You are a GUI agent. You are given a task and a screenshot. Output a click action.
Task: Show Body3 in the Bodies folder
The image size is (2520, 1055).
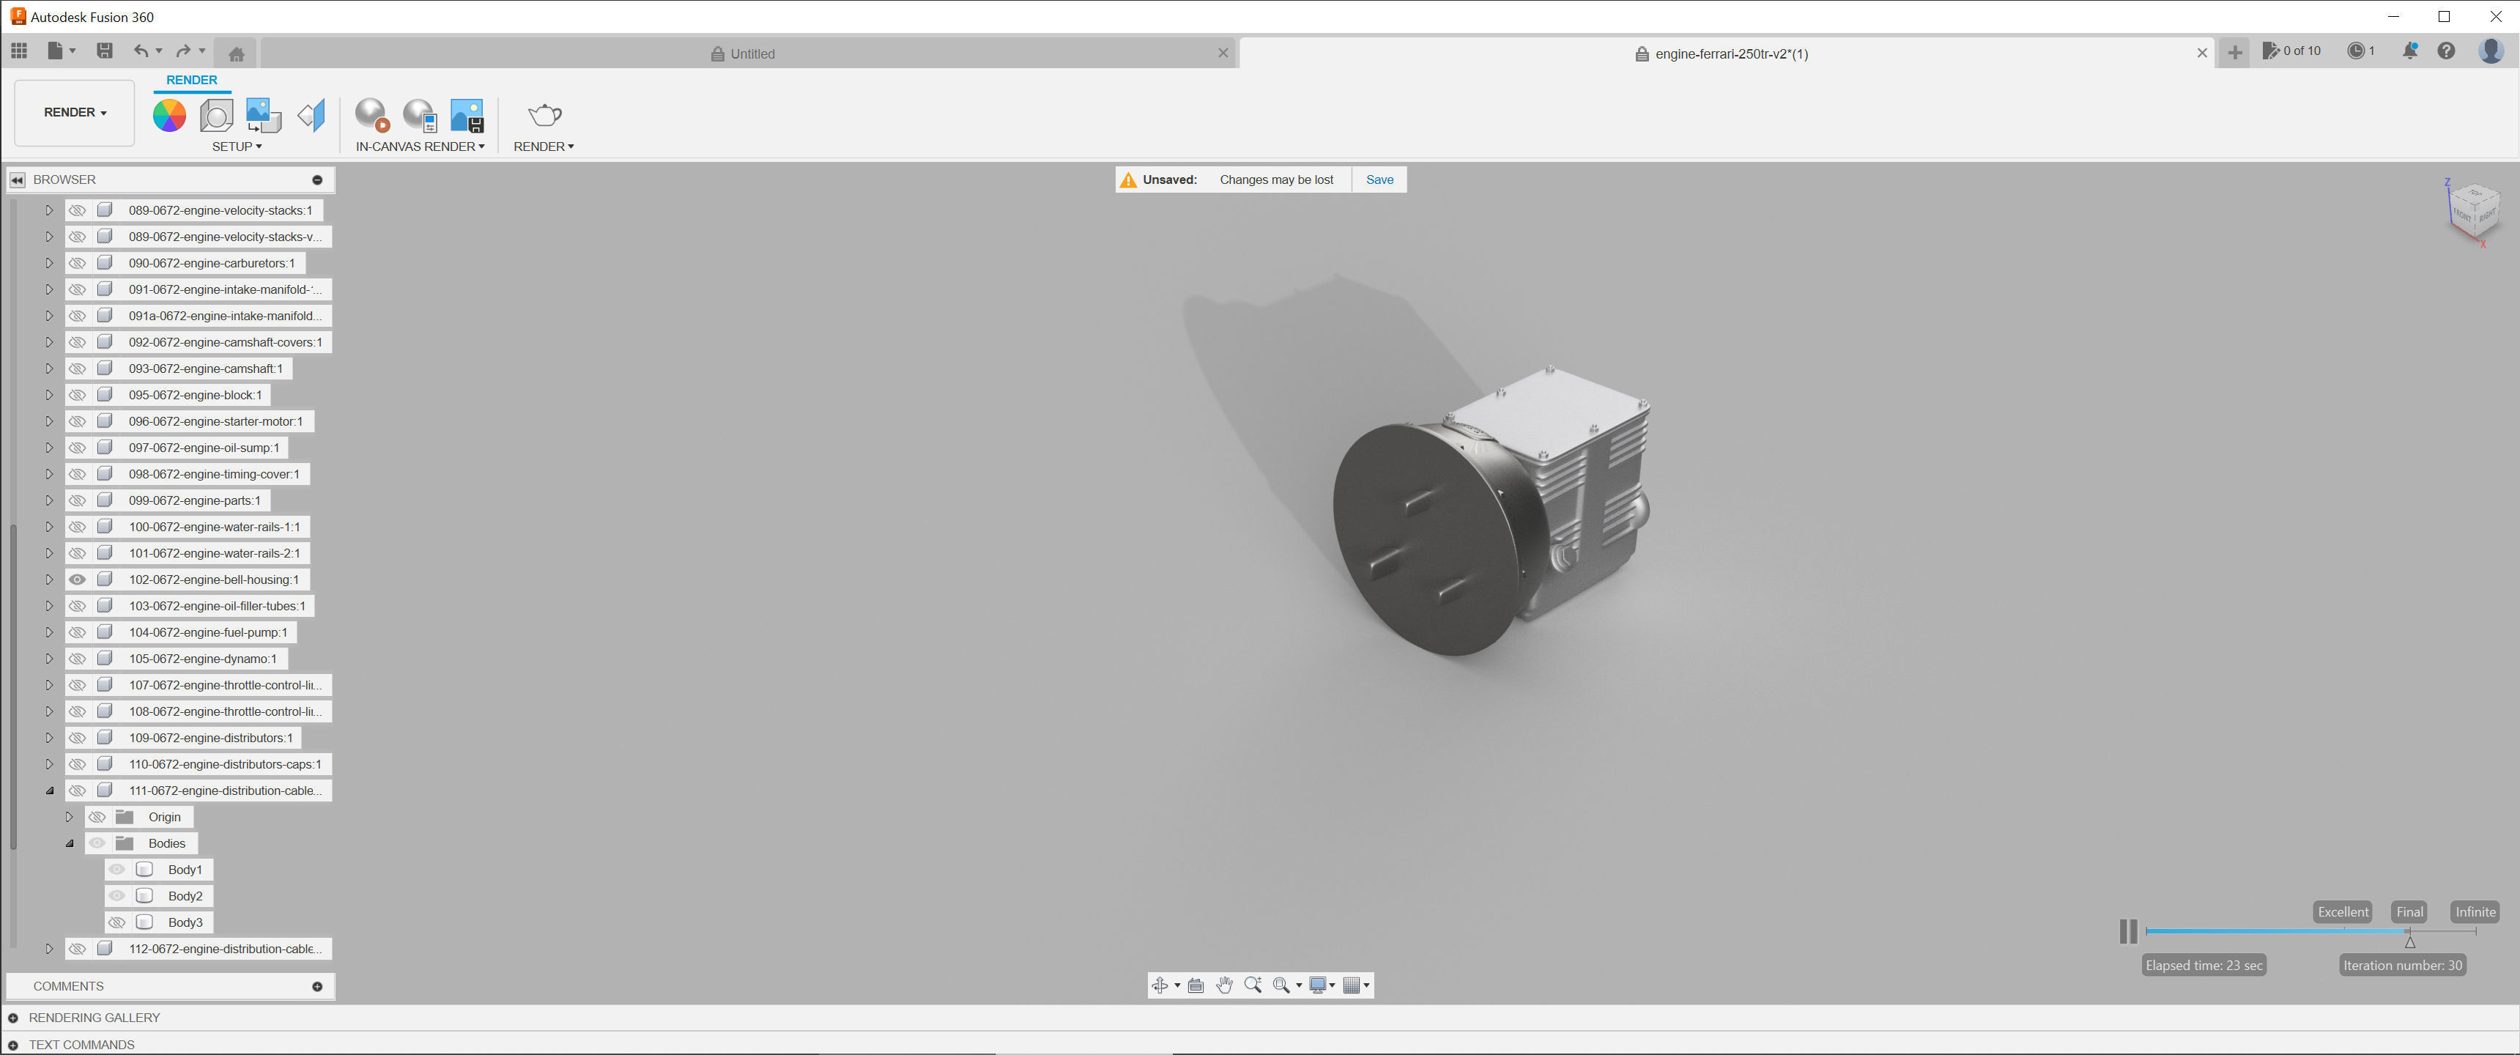click(116, 922)
